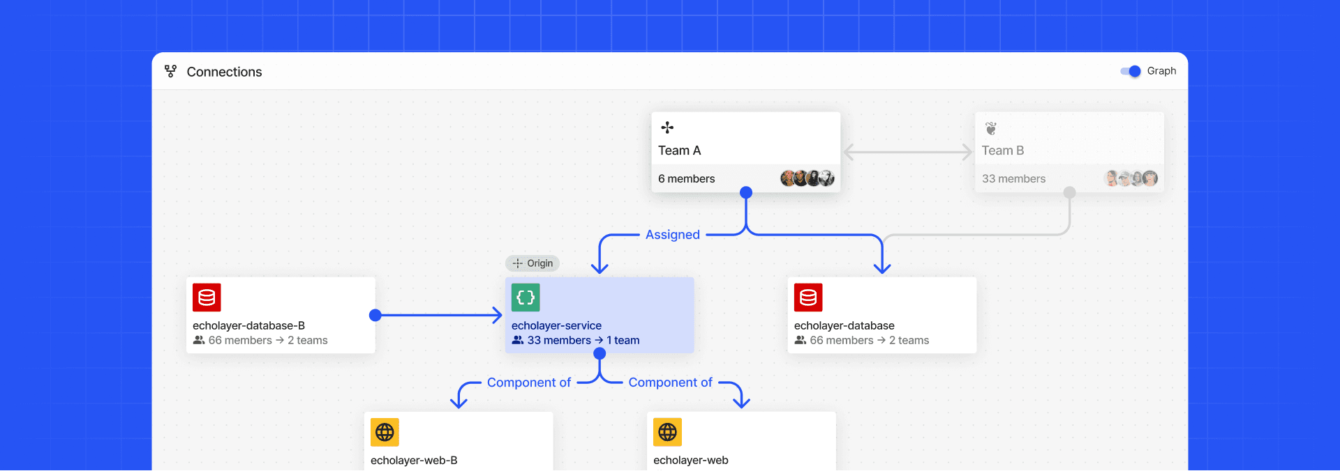Click echolayer-database's 66 members → 2 teams text

tap(869, 341)
